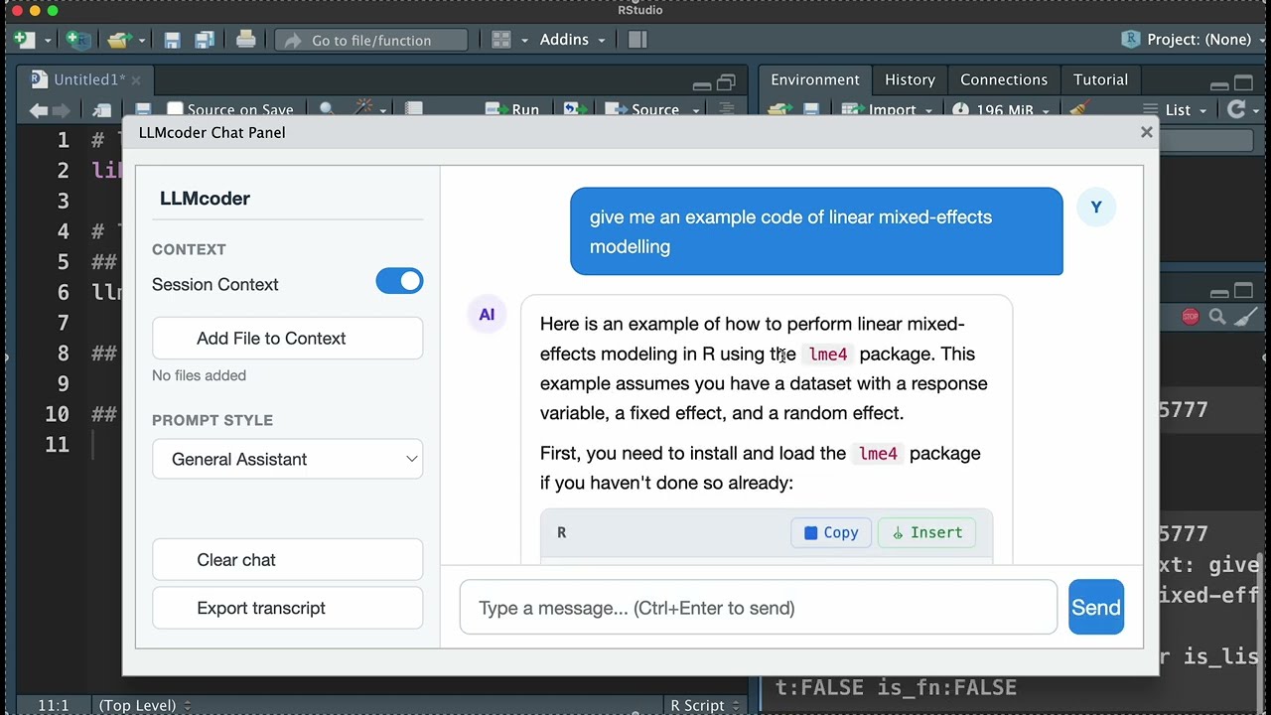Image resolution: width=1271 pixels, height=715 pixels.
Task: Expand the new file dropdown arrow
Action: tap(47, 41)
